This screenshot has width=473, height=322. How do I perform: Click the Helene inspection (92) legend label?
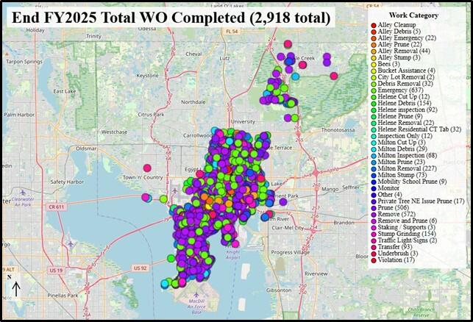pos(408,110)
